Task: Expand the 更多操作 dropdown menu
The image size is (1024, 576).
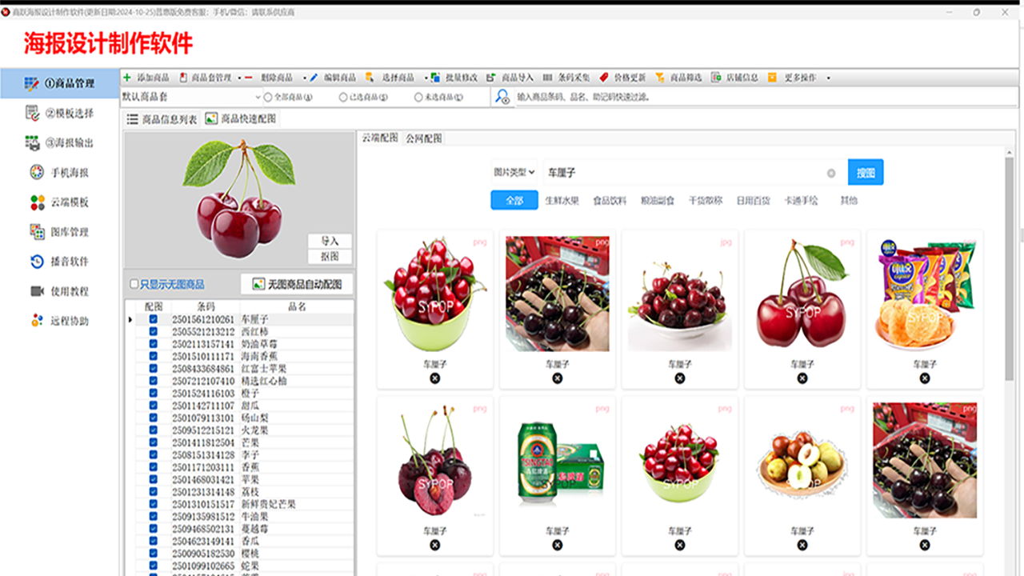Action: [802, 78]
